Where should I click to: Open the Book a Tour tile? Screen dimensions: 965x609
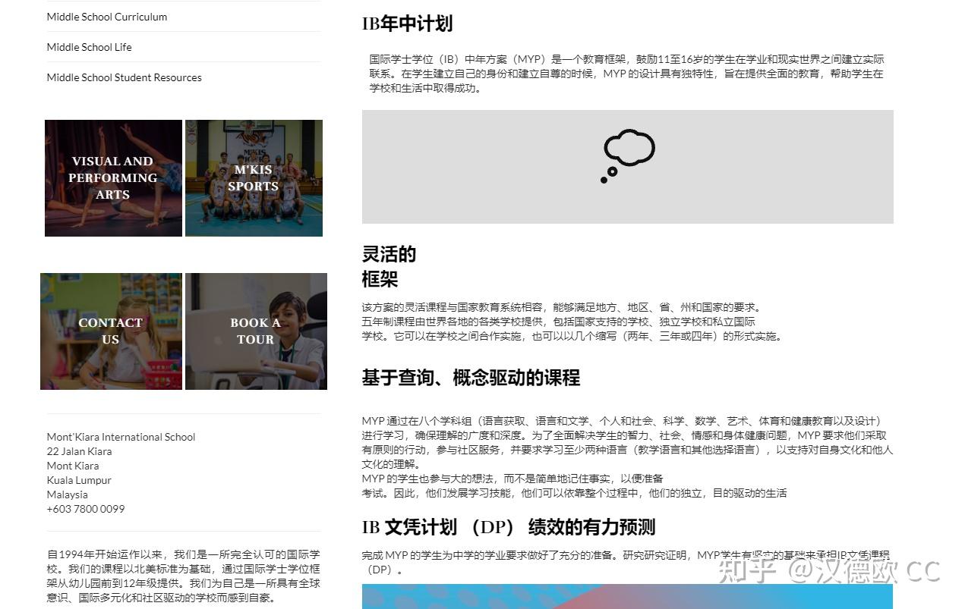256,331
